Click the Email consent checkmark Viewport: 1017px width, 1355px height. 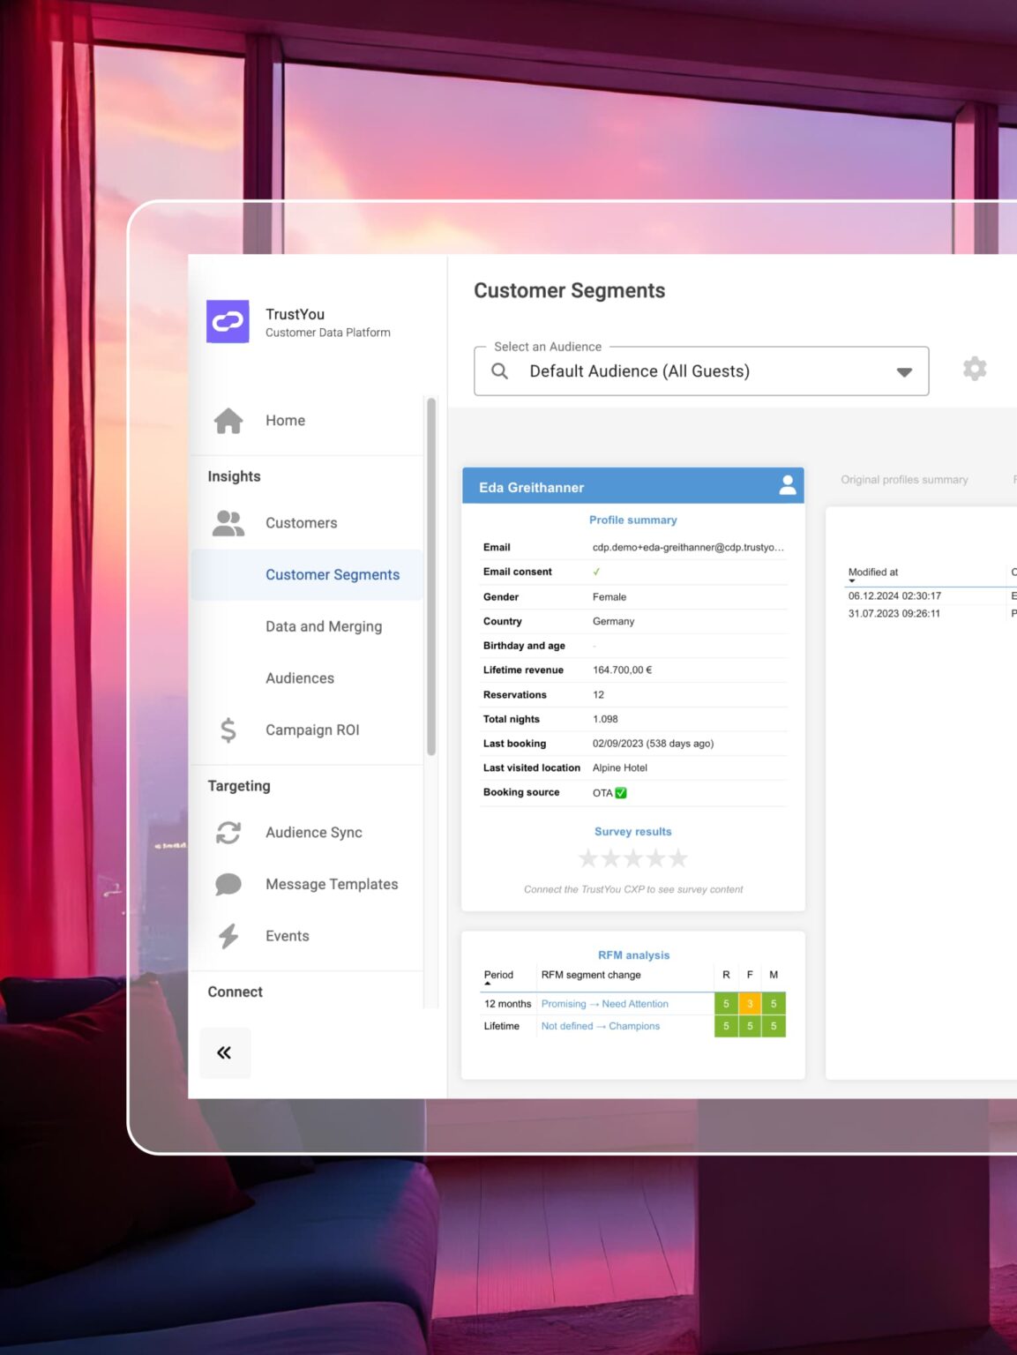coord(596,573)
